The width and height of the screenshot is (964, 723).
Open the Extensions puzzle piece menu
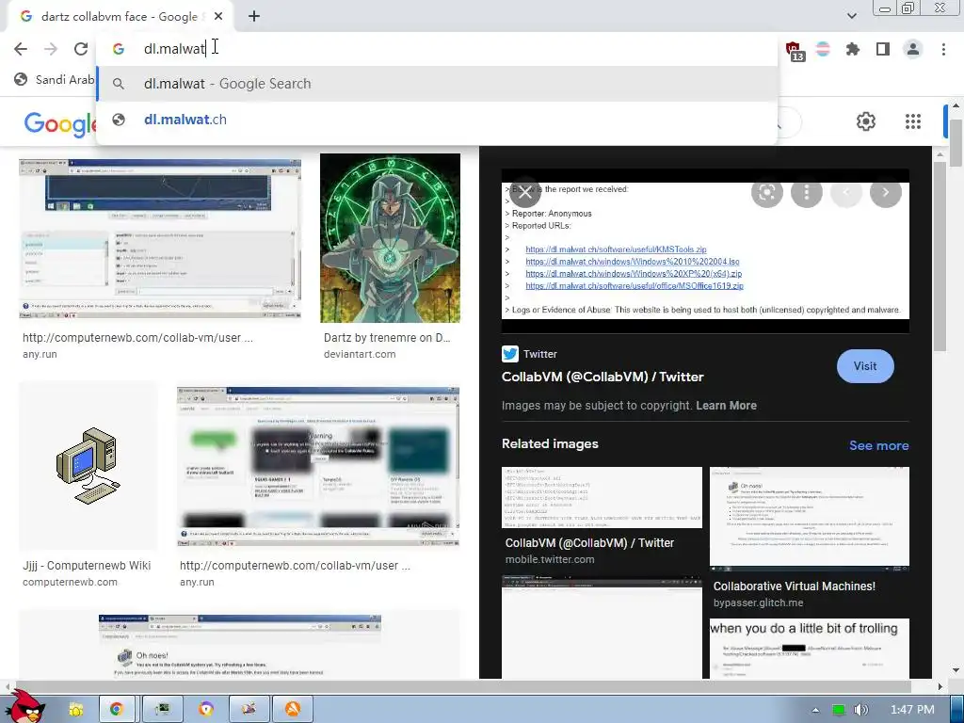click(852, 49)
